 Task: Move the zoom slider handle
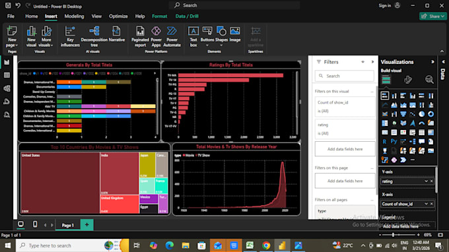click(393, 235)
